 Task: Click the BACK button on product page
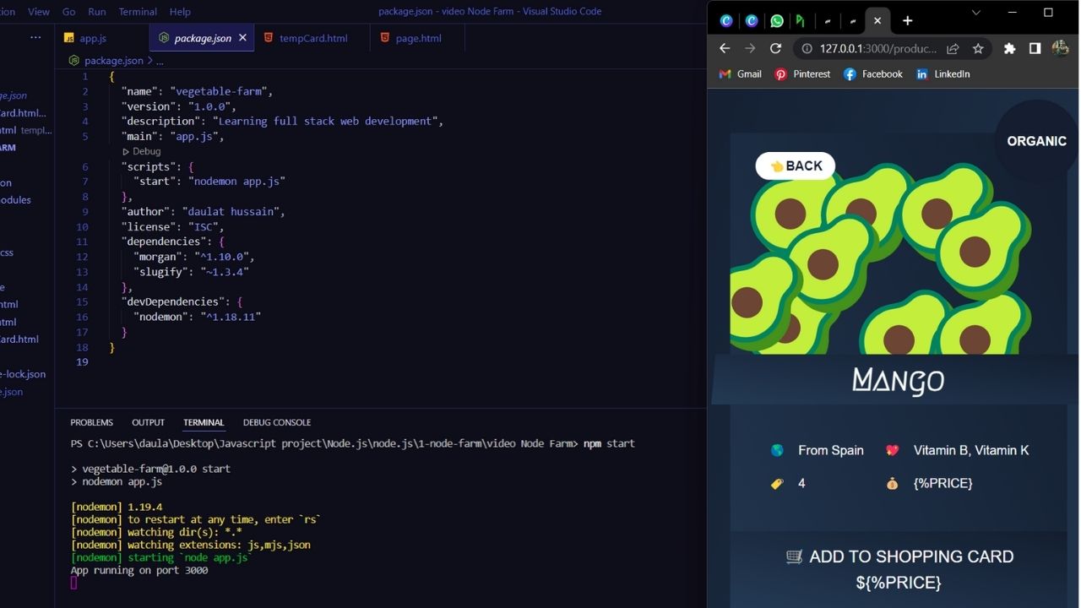[x=796, y=166]
